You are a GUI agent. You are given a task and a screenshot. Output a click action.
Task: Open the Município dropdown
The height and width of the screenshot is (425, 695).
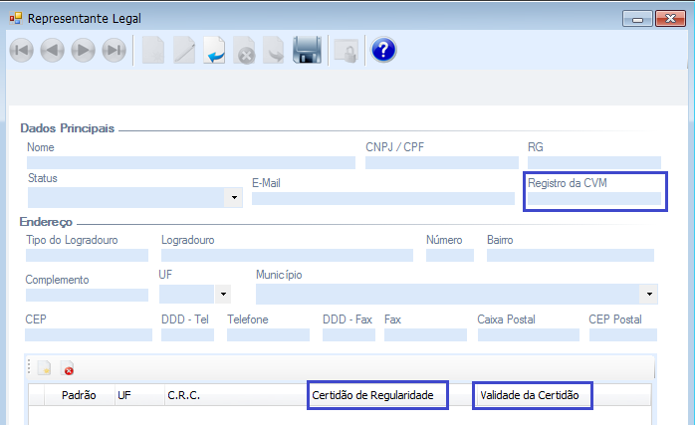pos(649,294)
